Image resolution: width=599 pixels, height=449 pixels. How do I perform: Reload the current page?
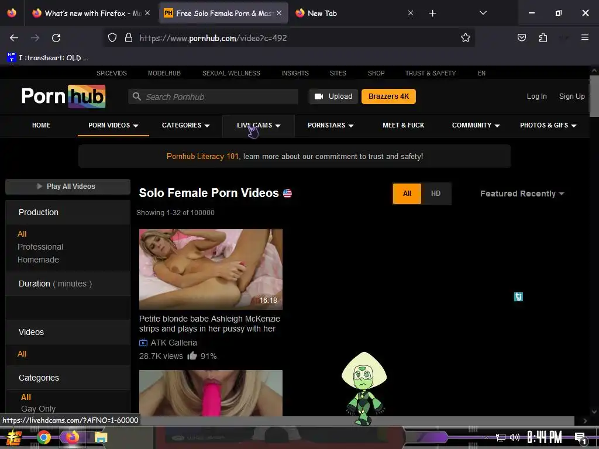pos(56,38)
